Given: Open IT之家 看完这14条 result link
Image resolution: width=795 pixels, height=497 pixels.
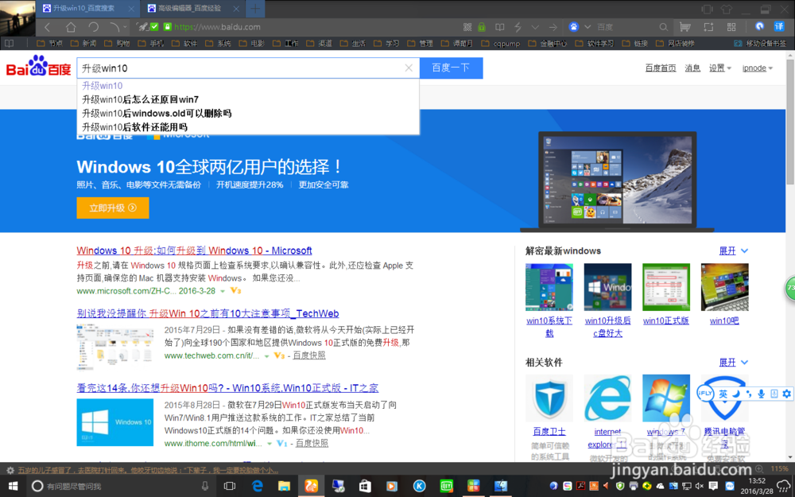Looking at the screenshot, I should point(227,388).
